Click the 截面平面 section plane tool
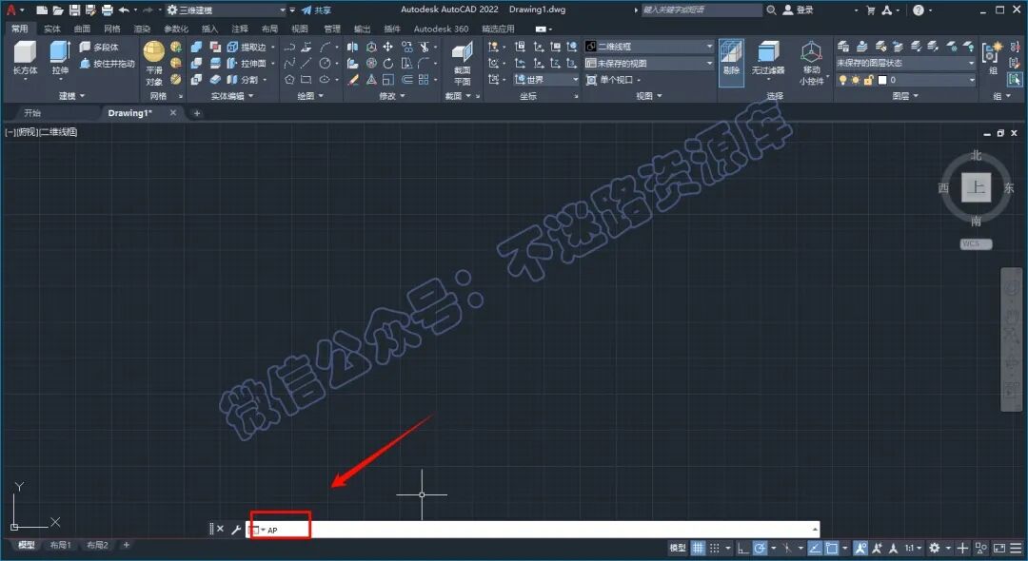Viewport: 1028px width, 561px height. click(x=463, y=62)
